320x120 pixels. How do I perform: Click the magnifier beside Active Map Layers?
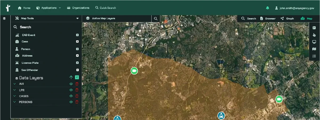(156, 19)
